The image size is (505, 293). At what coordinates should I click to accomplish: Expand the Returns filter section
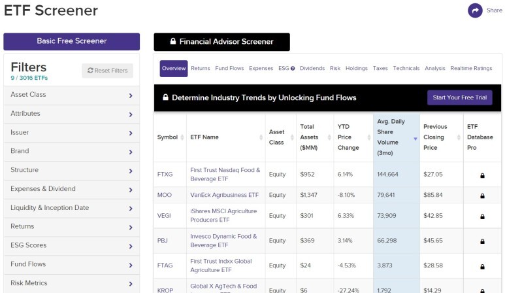tap(71, 227)
